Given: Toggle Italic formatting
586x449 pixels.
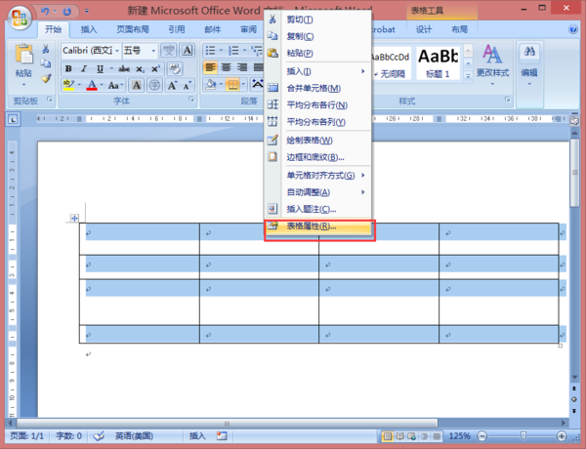Looking at the screenshot, I should point(84,68).
